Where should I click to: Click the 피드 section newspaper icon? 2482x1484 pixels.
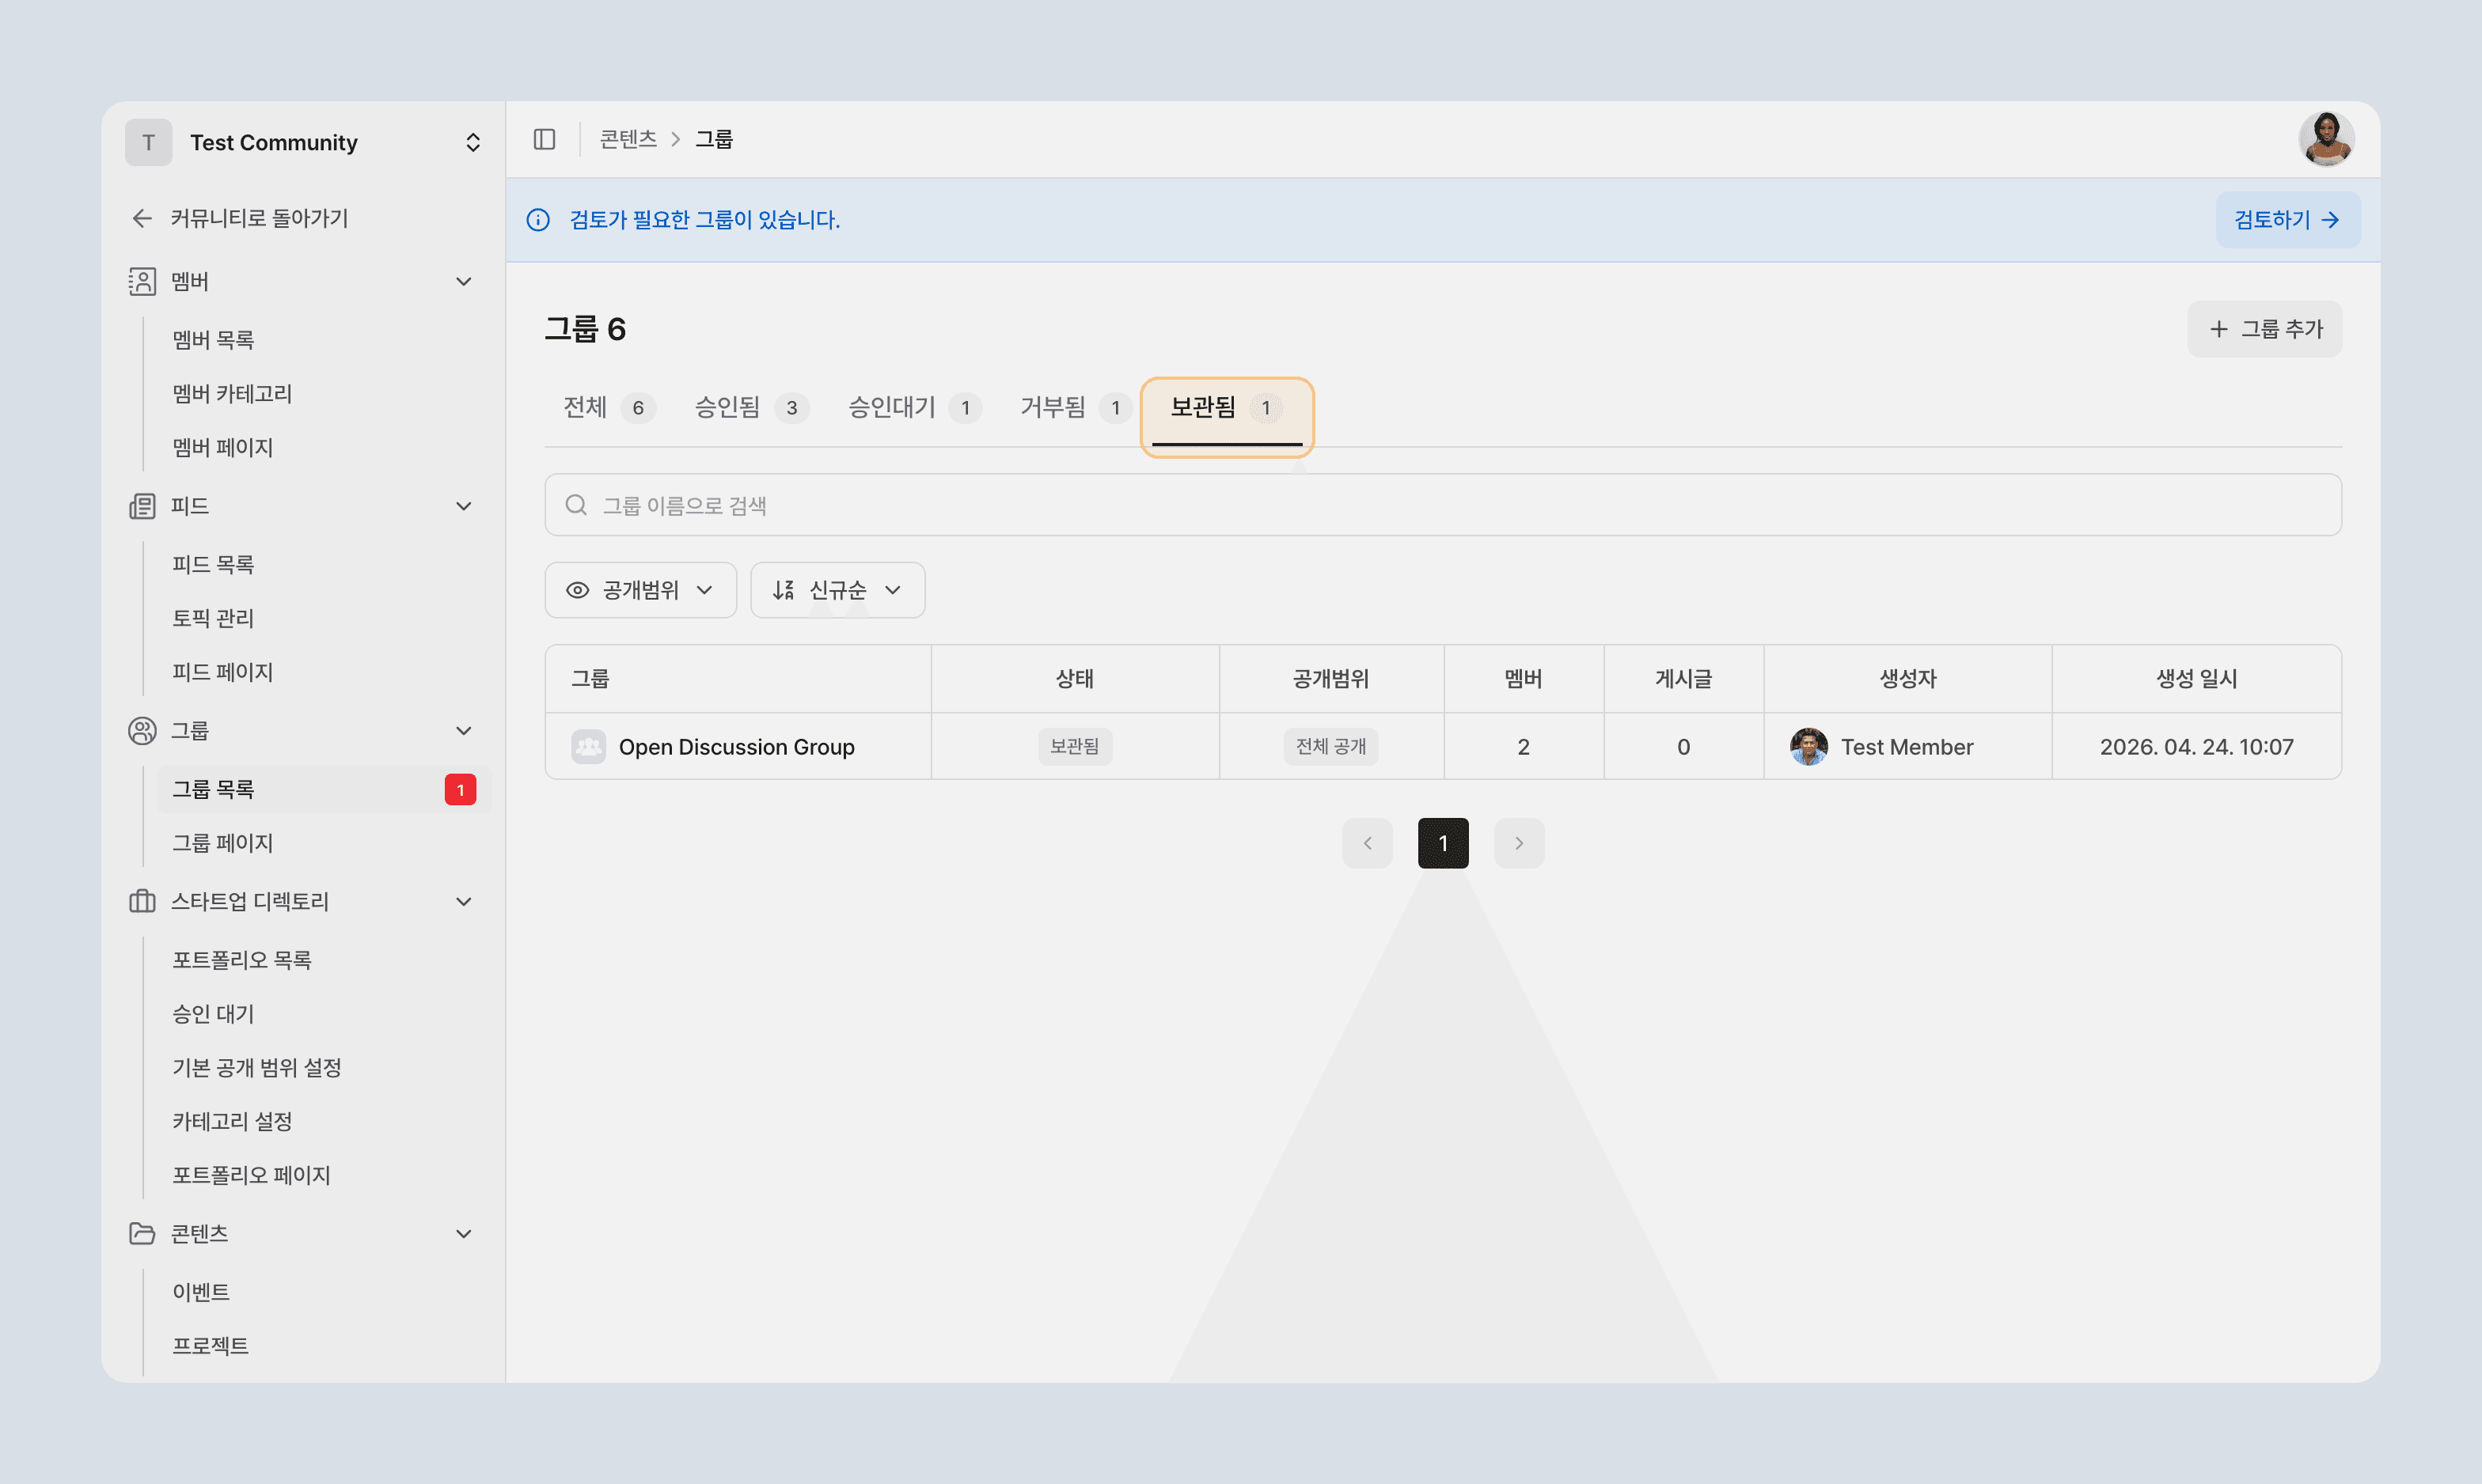142,506
